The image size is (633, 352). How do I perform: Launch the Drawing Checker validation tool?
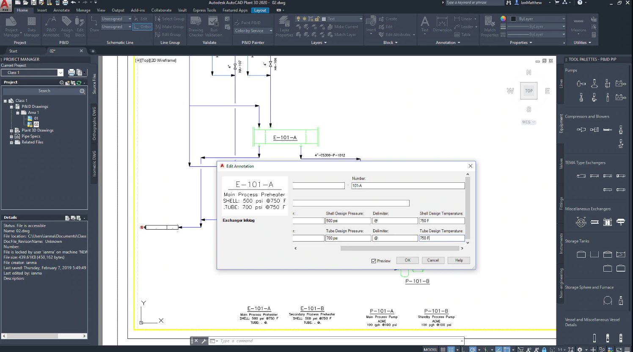pyautogui.click(x=195, y=26)
